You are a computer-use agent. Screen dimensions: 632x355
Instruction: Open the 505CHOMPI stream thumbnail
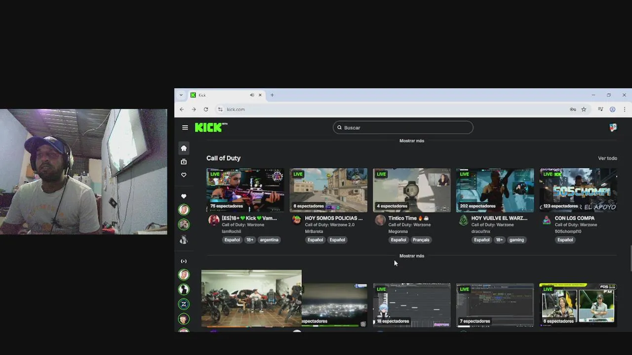pos(578,190)
